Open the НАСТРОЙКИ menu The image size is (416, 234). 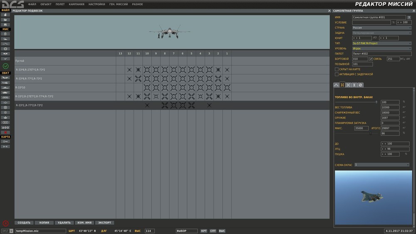point(97,4)
